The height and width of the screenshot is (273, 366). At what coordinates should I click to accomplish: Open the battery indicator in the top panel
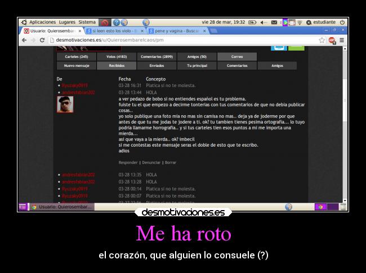click(x=252, y=22)
